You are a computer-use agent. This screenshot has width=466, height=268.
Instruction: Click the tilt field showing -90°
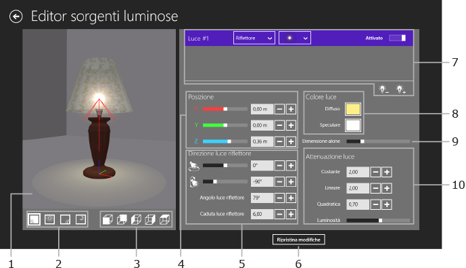262,181
